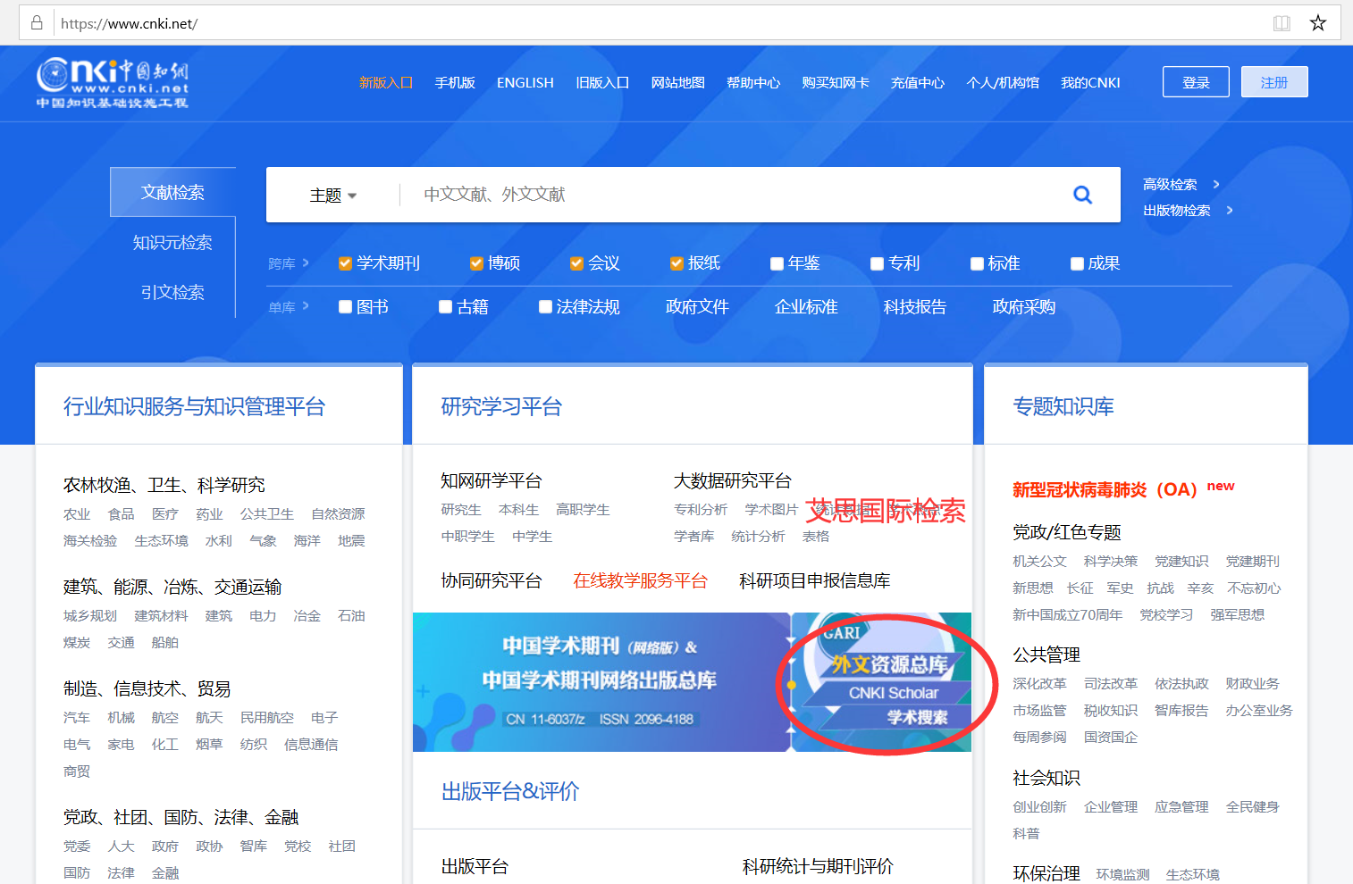
Task: Click the lock icon in address bar
Action: click(37, 23)
